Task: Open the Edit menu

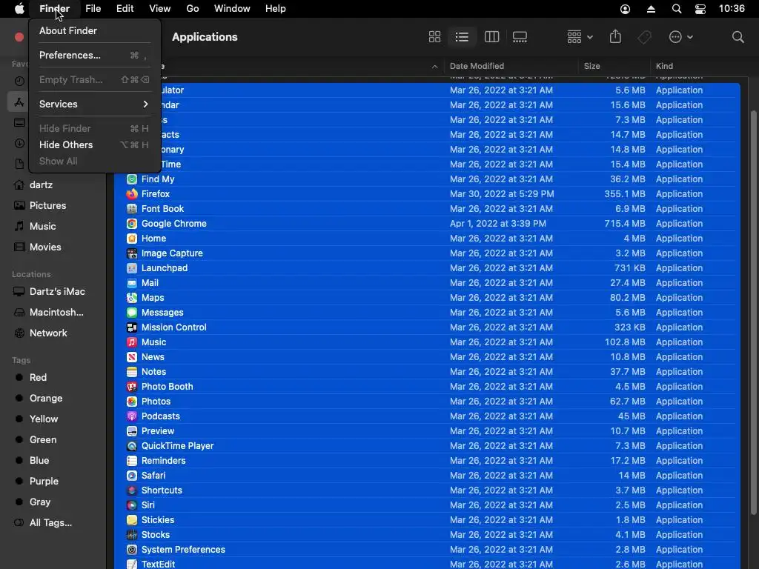Action: point(125,9)
